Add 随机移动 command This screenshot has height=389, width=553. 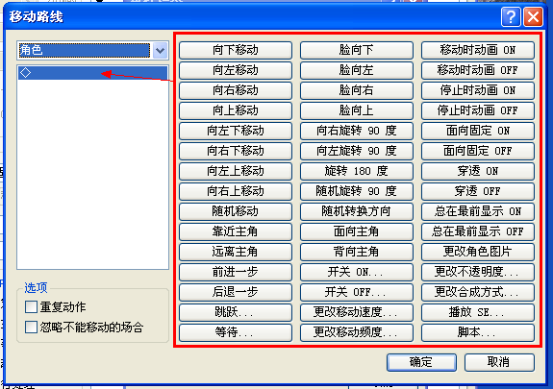[x=236, y=211]
